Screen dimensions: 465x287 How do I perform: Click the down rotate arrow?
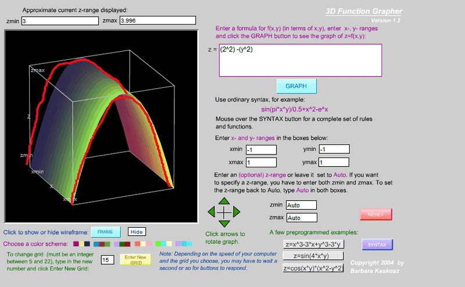point(224,225)
